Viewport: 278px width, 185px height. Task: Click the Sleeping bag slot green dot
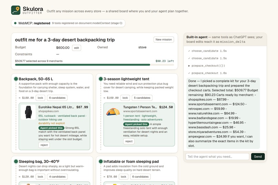pos(16,161)
